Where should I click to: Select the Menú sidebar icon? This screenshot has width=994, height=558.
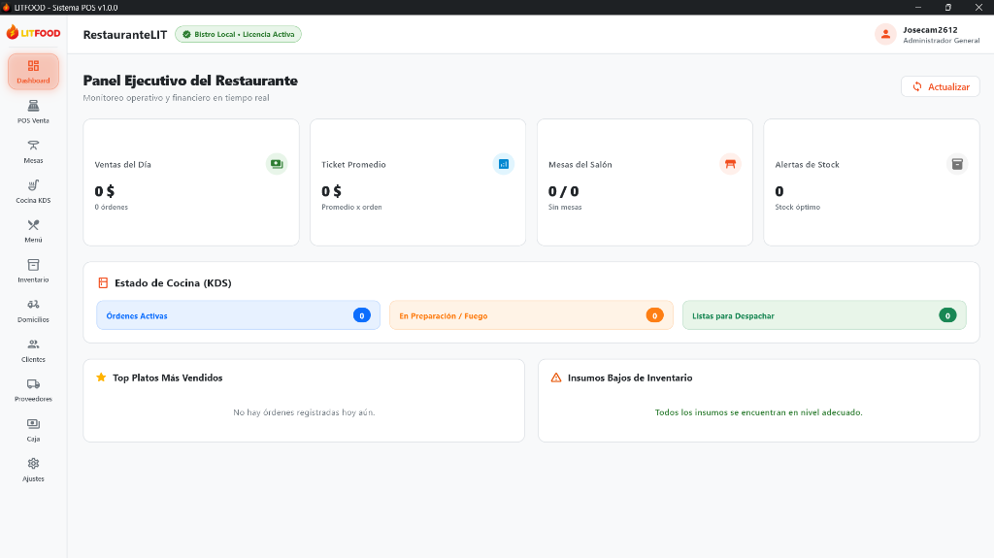click(x=33, y=231)
